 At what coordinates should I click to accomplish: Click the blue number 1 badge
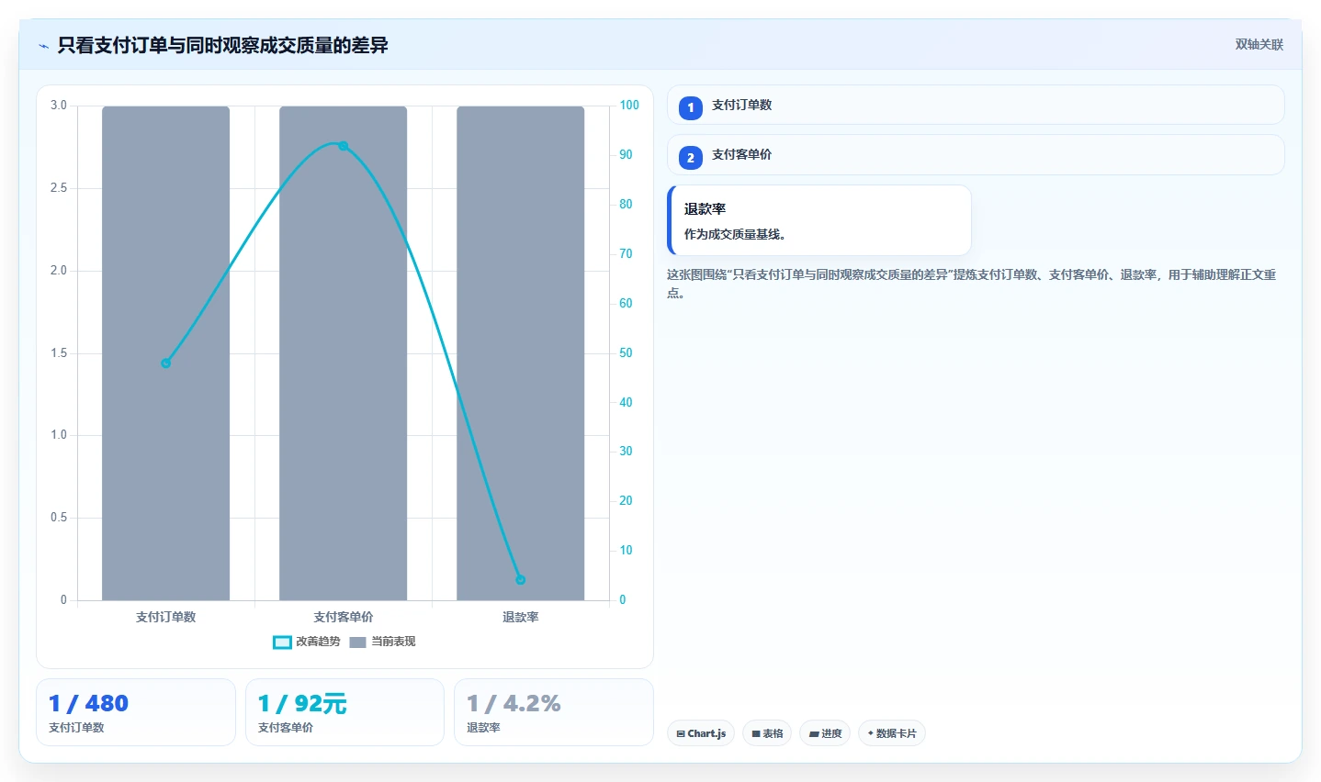click(691, 107)
